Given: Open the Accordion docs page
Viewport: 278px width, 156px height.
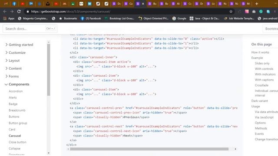Looking at the screenshot, I should [16, 91].
